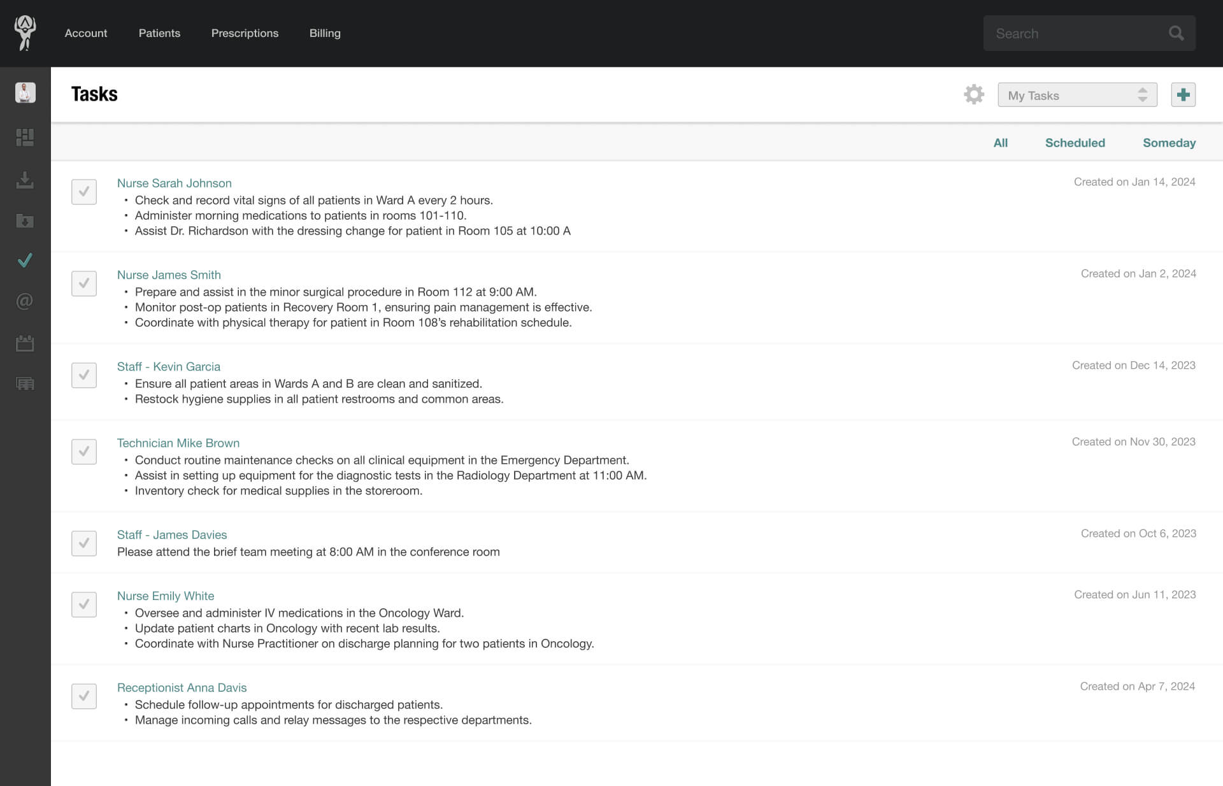Image resolution: width=1223 pixels, height=786 pixels.
Task: Open the @ mentions icon
Action: [x=24, y=301]
